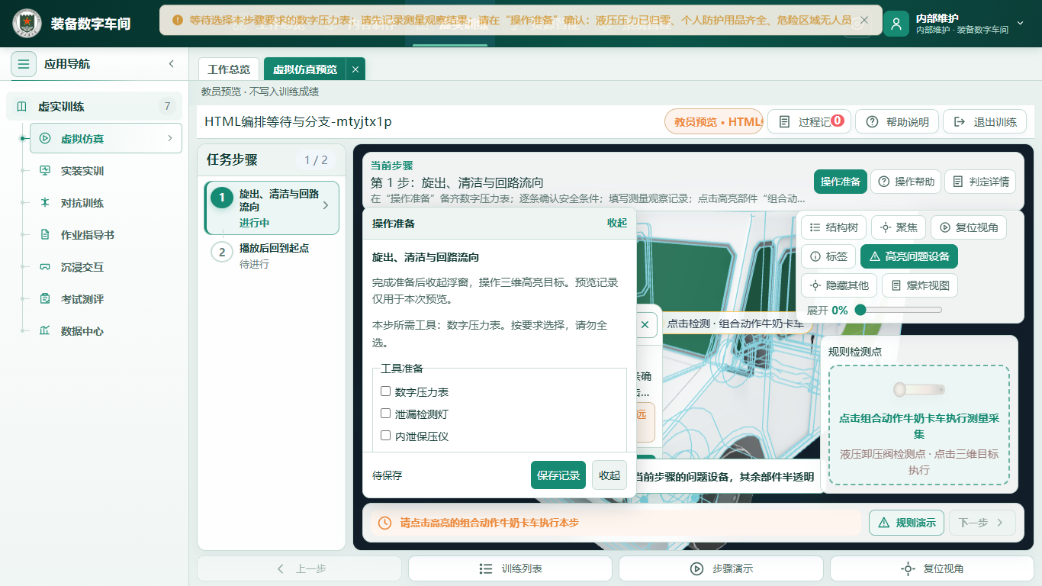This screenshot has height=586, width=1042.
Task: Click the 展开 explode slider handle
Action: 860,310
